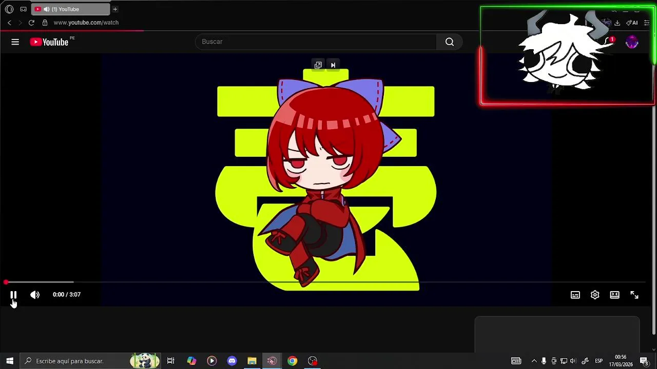Screen dimensions: 657x369
Task: Run the search with the magnifier button
Action: (450, 42)
